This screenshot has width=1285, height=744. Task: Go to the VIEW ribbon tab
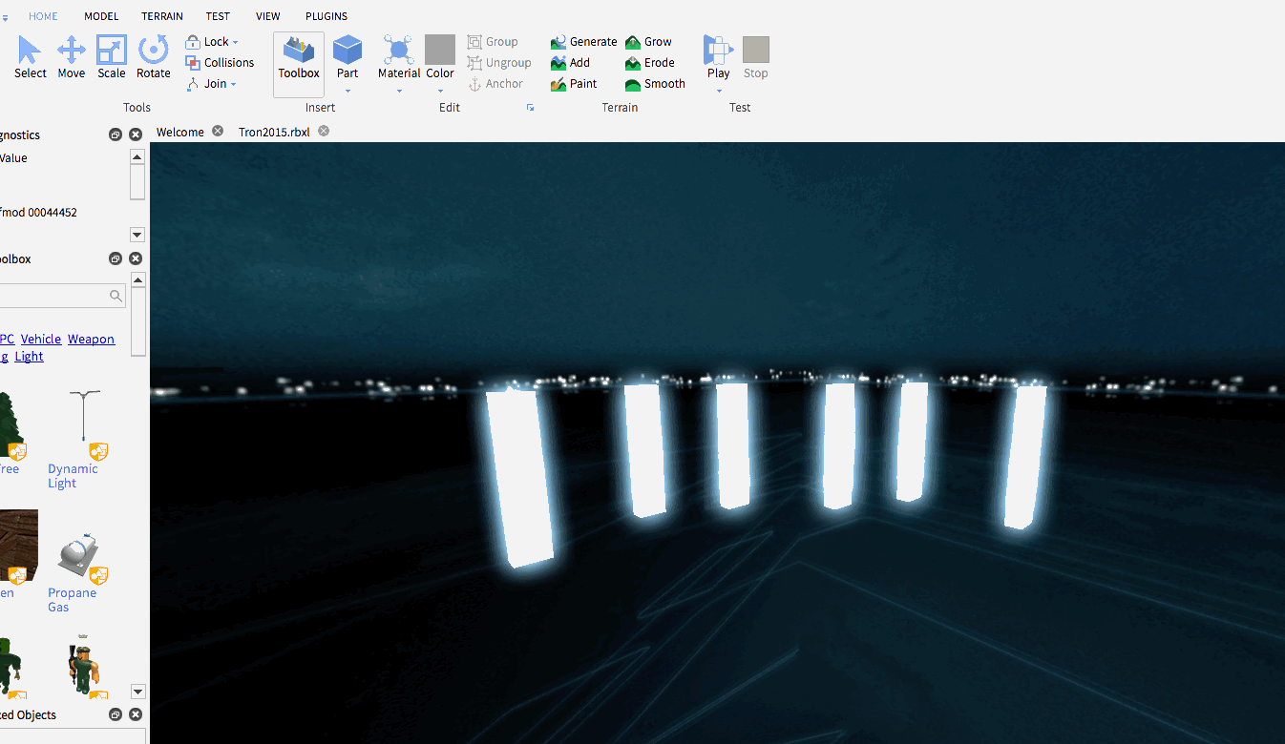pos(268,16)
